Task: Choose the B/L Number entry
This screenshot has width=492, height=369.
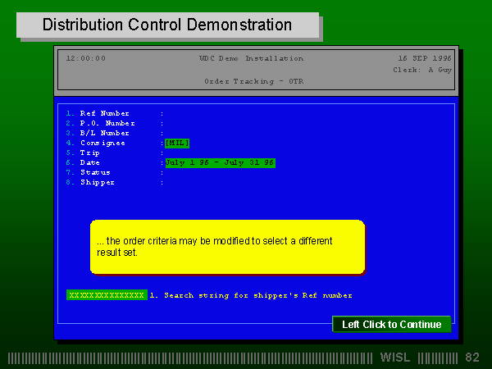Action: [104, 133]
